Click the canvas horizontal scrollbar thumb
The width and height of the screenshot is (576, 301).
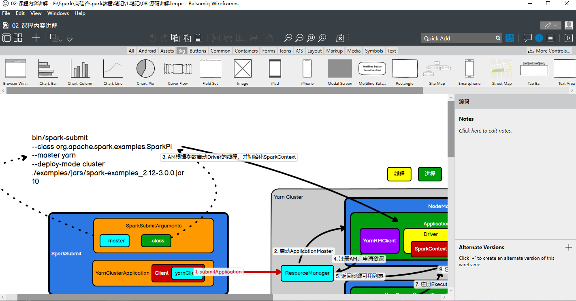145,297
